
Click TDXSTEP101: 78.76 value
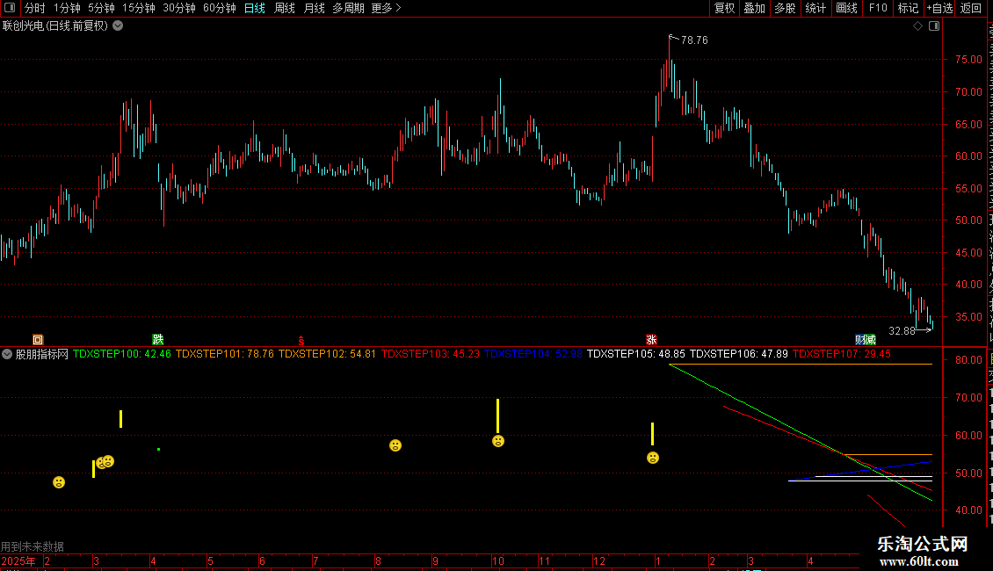click(225, 354)
